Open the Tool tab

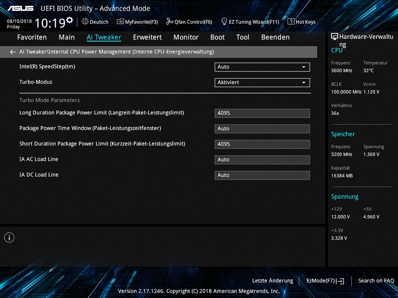point(243,37)
